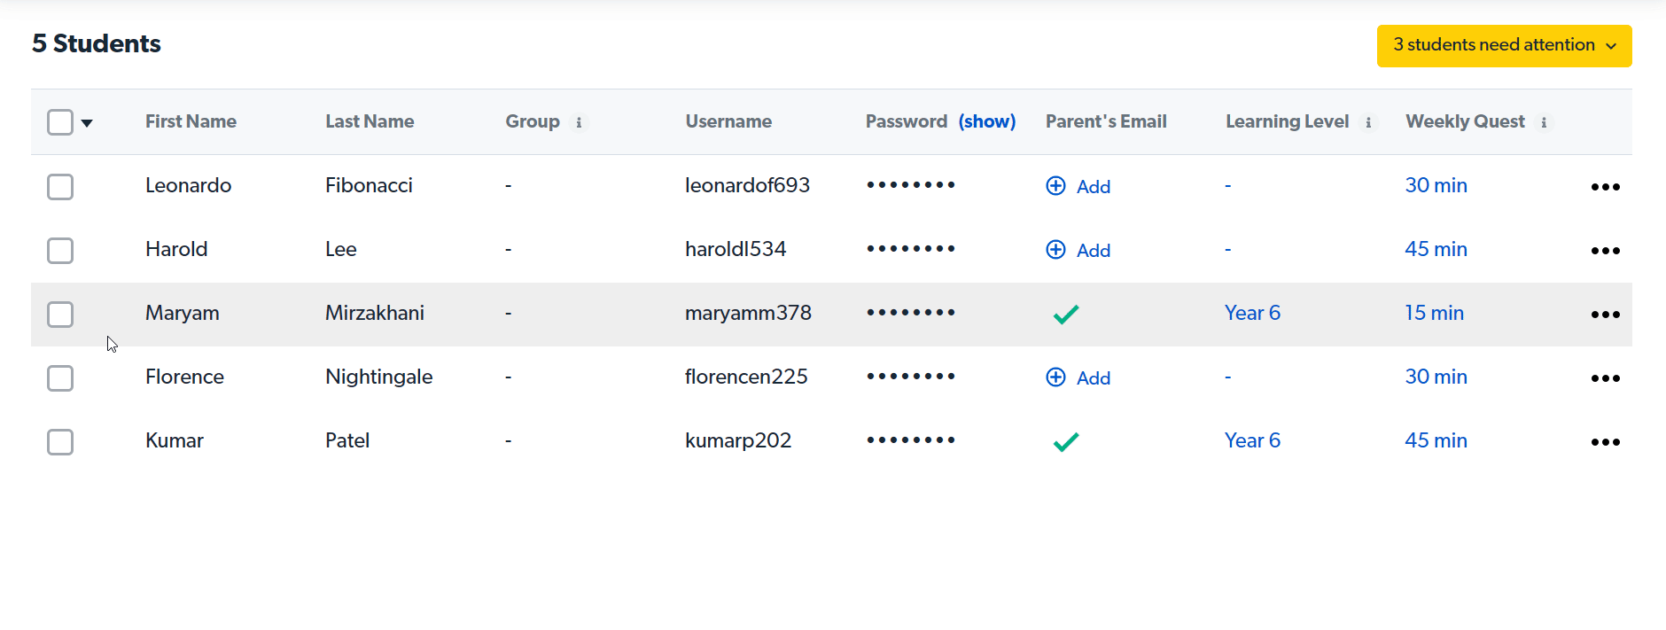Click the username haroldl534
Viewport: 1666px width, 630px height.
(736, 249)
